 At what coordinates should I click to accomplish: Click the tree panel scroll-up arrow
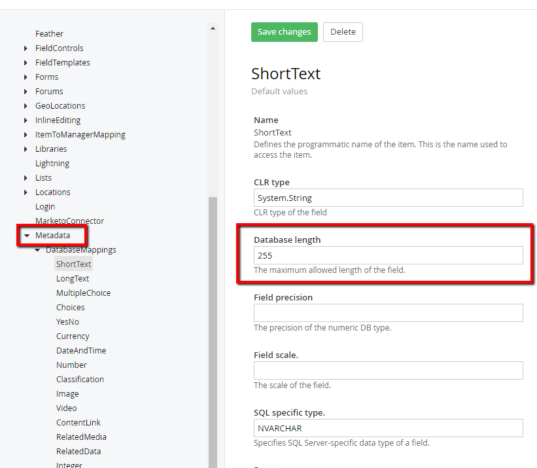213,28
